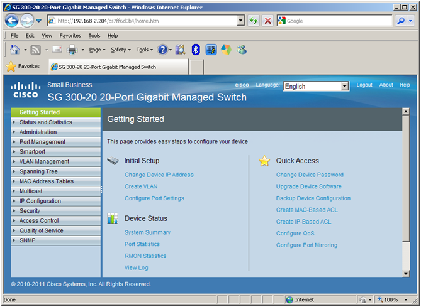Click the Create MAC-Based ACL link
Image resolution: width=421 pixels, height=307 pixels.
(x=307, y=210)
